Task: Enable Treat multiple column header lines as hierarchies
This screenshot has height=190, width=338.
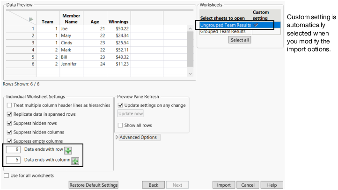Action: coord(9,106)
